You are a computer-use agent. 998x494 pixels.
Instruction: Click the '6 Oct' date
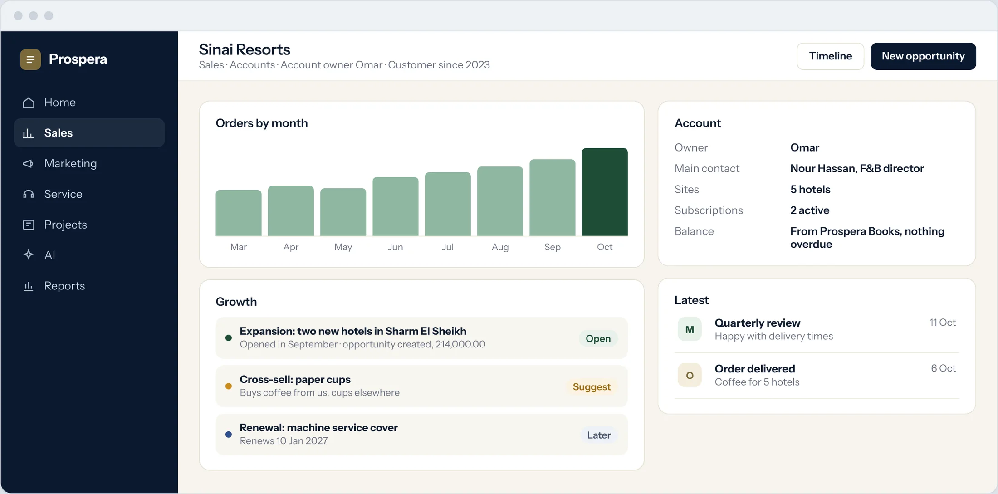pyautogui.click(x=943, y=368)
